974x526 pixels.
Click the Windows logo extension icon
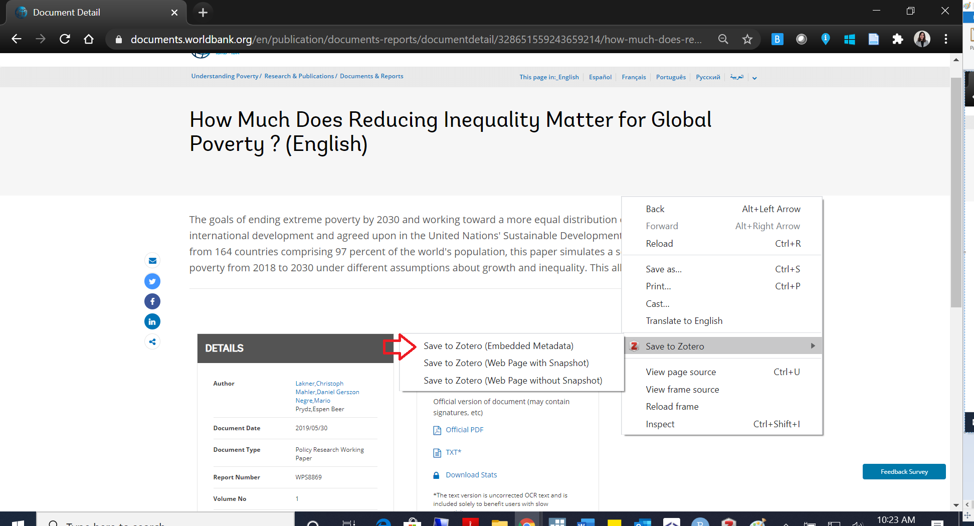coord(850,39)
